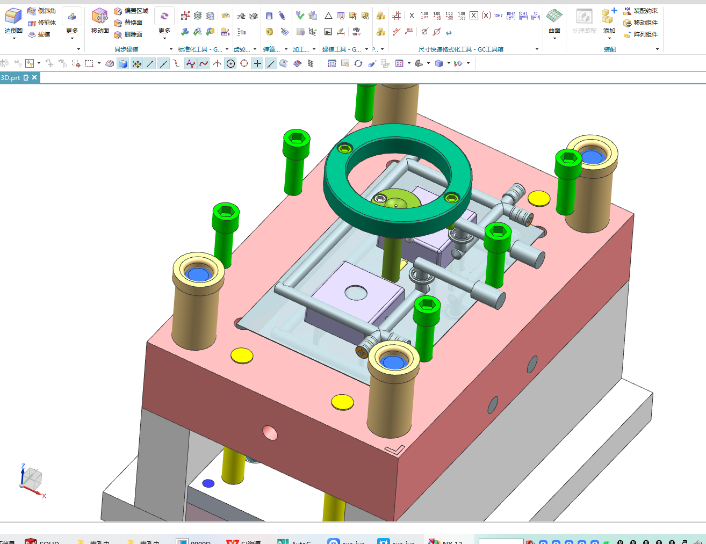Click the machining (加工) group label
The width and height of the screenshot is (706, 544).
coord(300,49)
